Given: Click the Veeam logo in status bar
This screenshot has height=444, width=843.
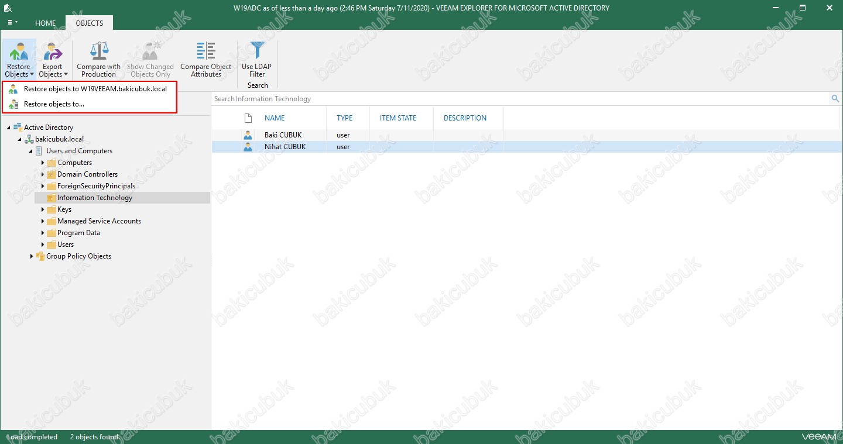Looking at the screenshot, I should [x=820, y=437].
